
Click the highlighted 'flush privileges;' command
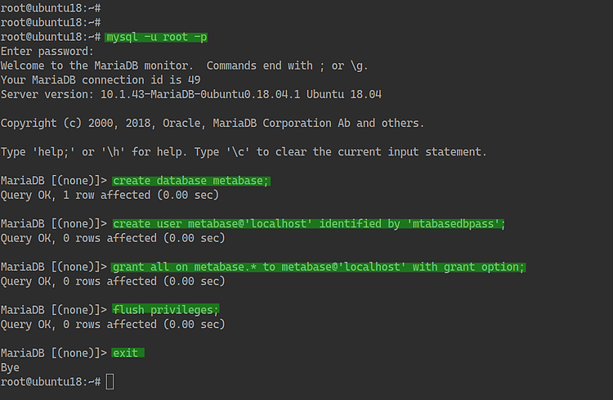(x=165, y=310)
